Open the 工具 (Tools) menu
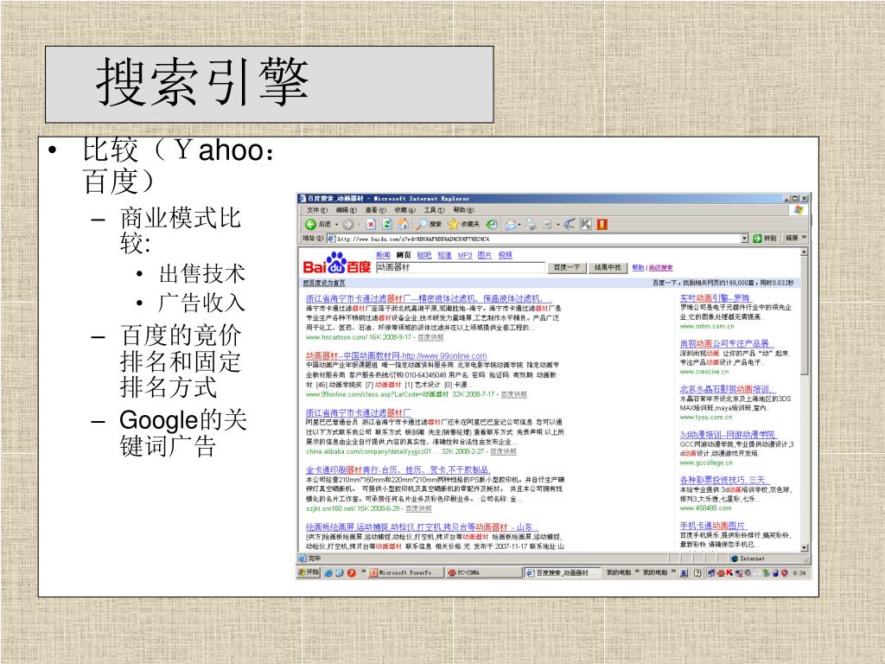Viewport: 885px width, 664px height. (434, 210)
